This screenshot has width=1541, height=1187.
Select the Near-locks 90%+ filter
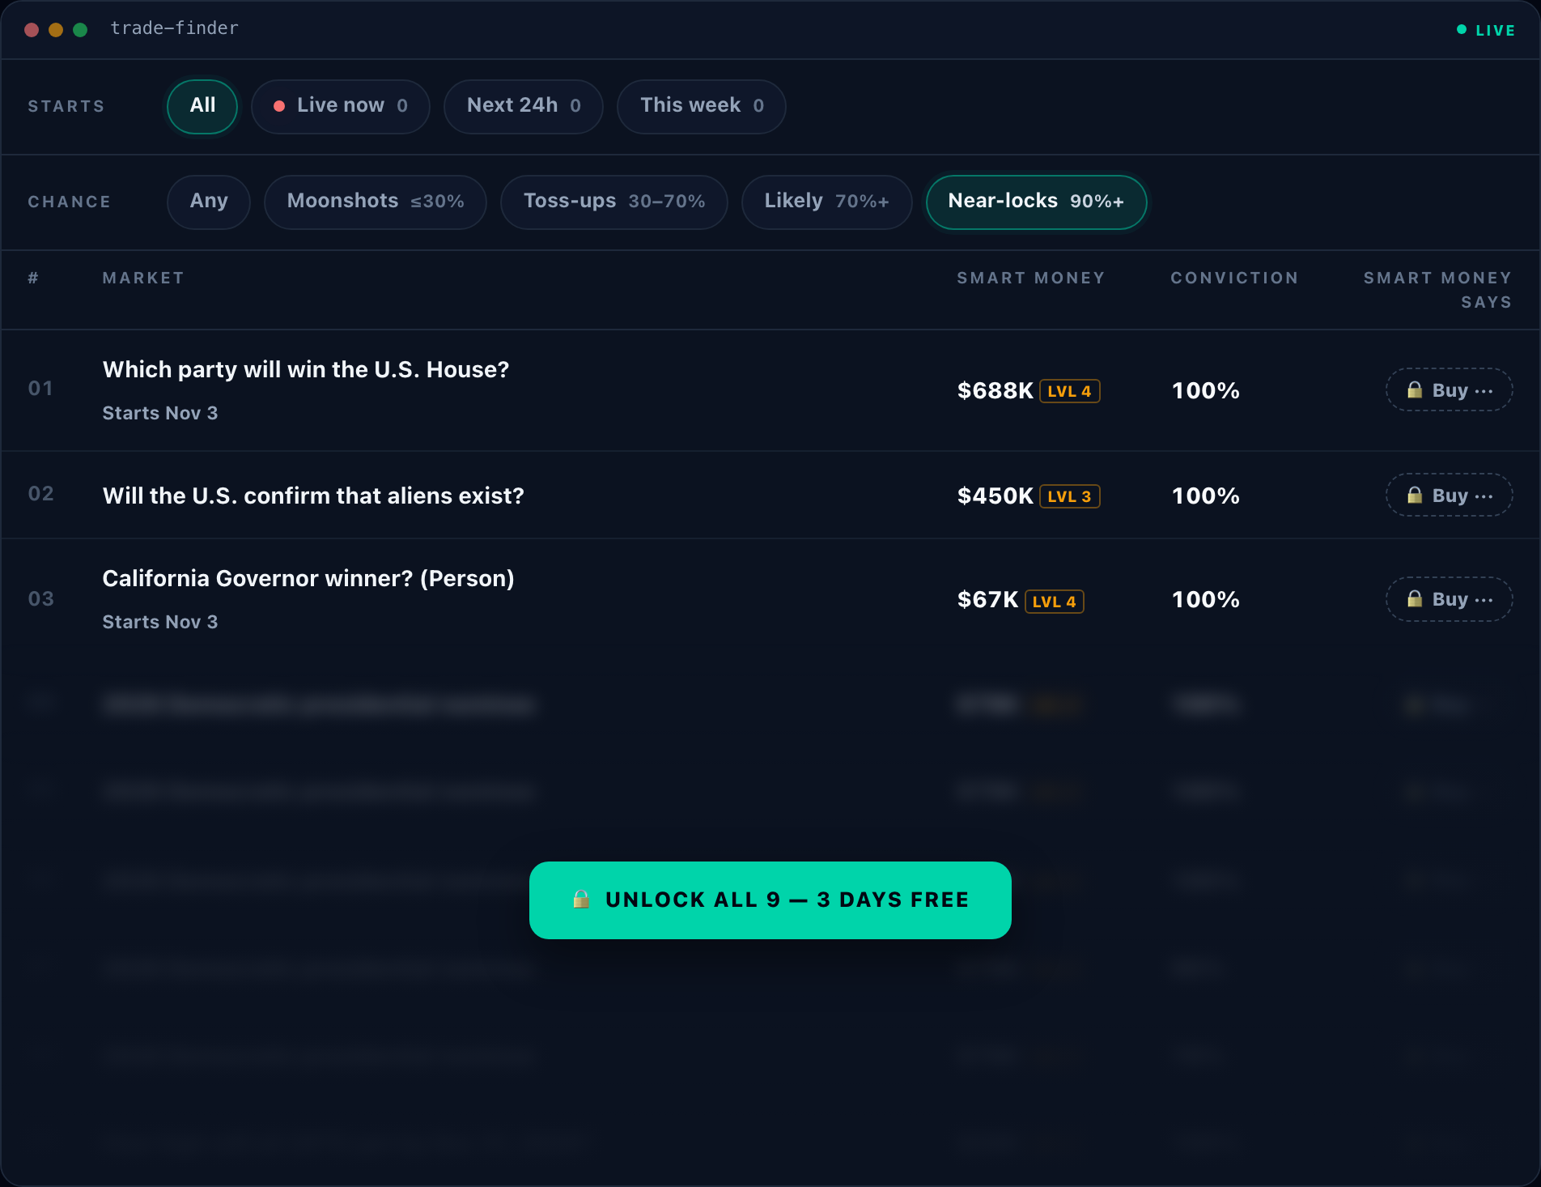click(1036, 202)
